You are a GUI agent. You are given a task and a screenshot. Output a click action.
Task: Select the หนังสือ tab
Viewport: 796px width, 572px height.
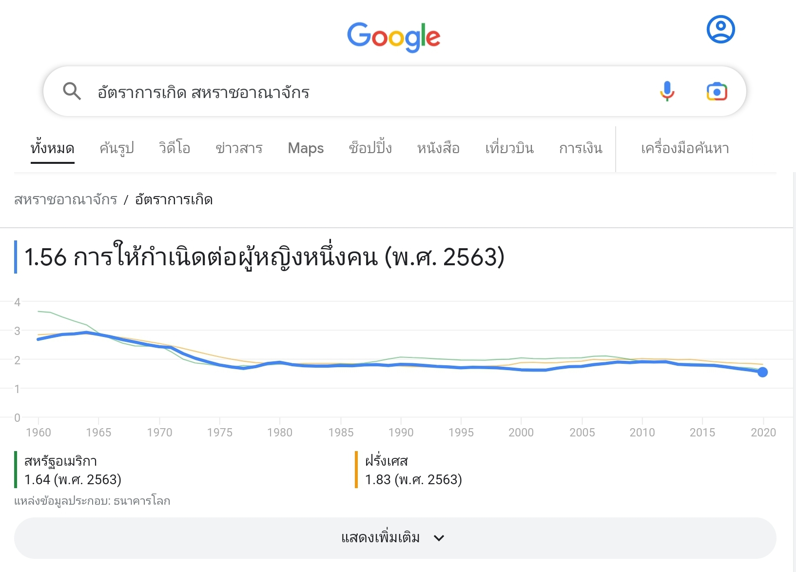click(x=438, y=148)
